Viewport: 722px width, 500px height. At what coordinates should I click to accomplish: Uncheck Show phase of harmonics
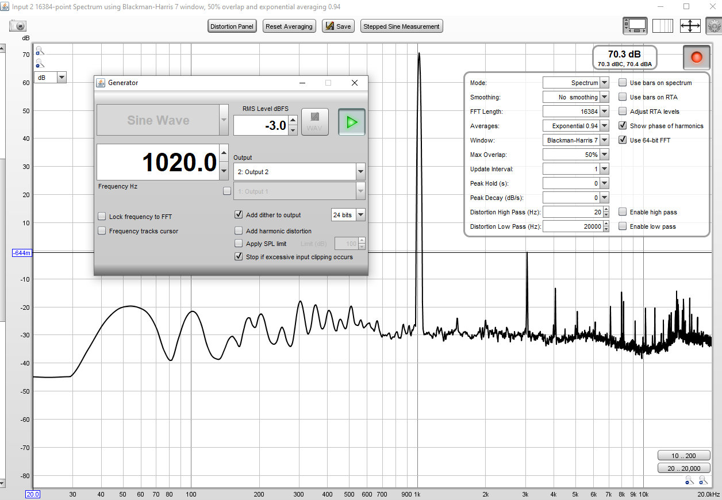pos(623,126)
